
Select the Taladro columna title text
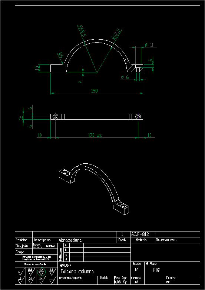(x=77, y=271)
